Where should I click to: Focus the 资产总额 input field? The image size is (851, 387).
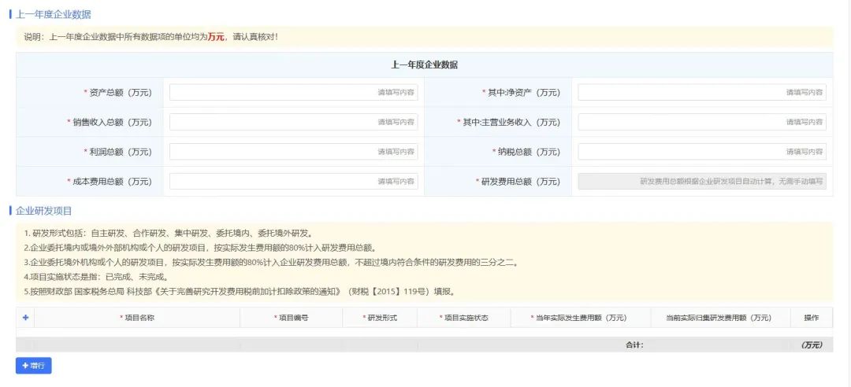[293, 93]
